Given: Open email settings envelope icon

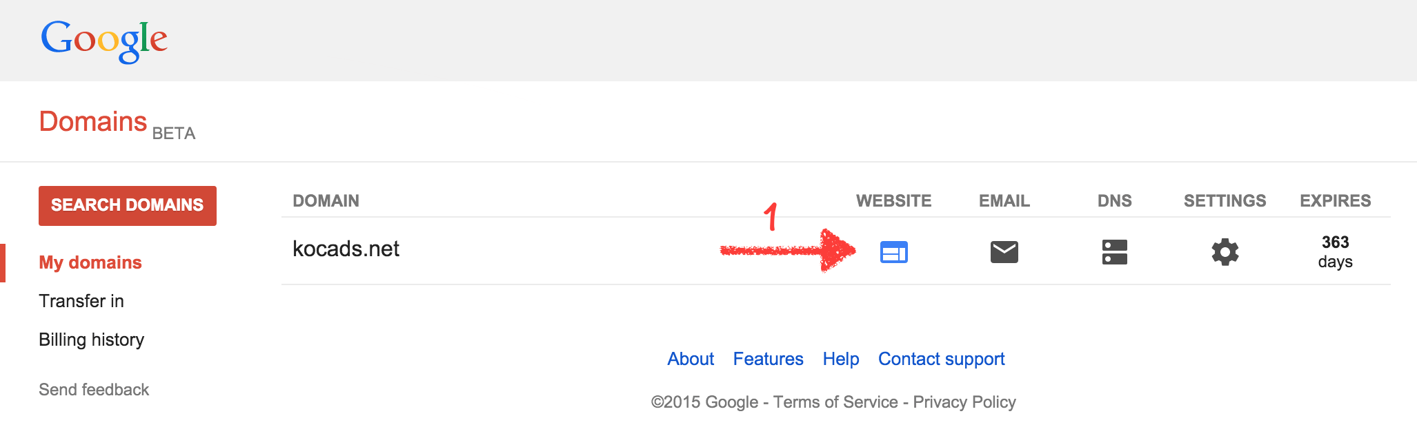Looking at the screenshot, I should pos(1004,252).
